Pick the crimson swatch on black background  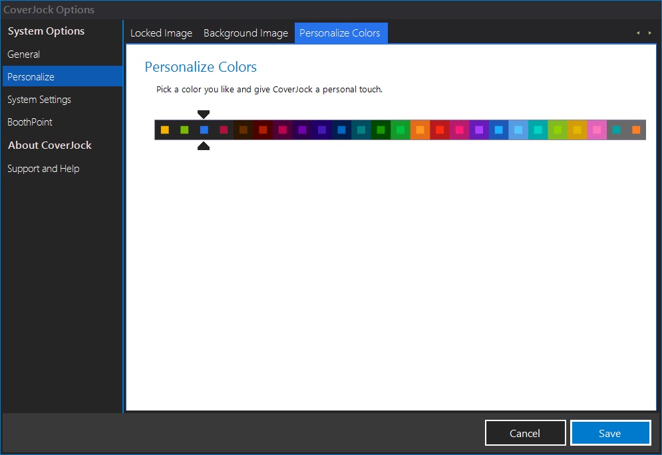[224, 130]
